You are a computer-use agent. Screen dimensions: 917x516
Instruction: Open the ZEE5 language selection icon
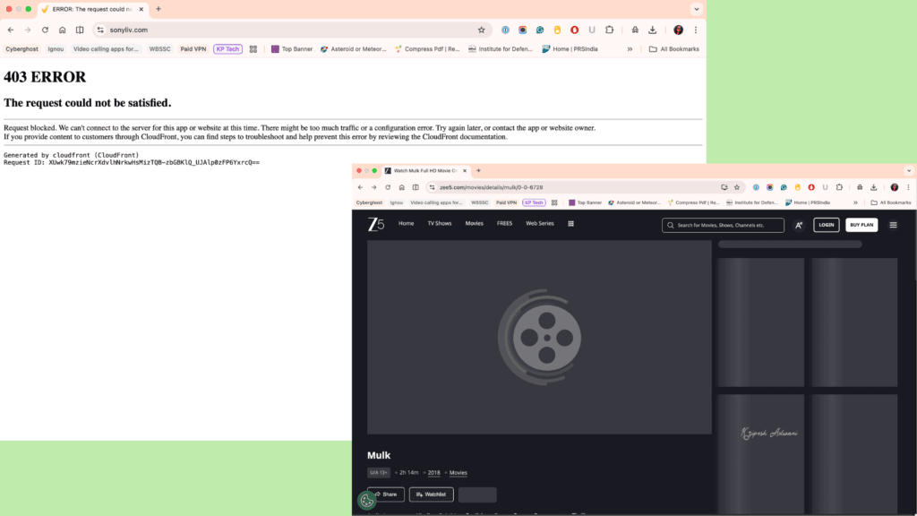click(x=798, y=225)
